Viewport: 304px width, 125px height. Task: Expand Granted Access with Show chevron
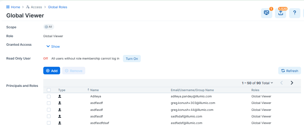coord(53,46)
